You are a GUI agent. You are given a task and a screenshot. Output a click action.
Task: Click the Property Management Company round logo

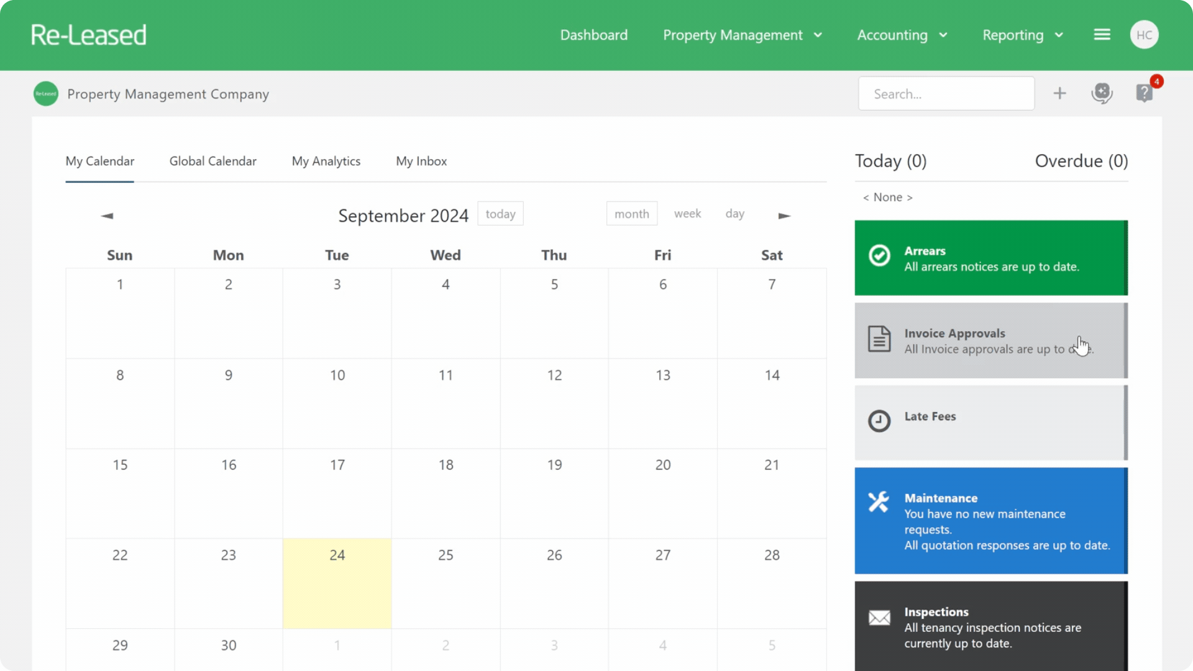click(46, 94)
